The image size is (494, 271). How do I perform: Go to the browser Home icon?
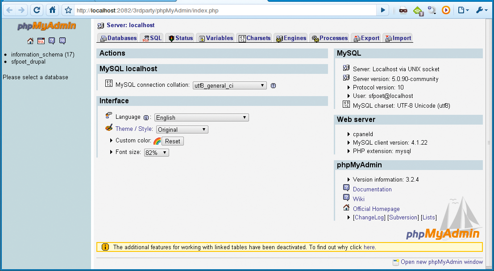(x=52, y=10)
